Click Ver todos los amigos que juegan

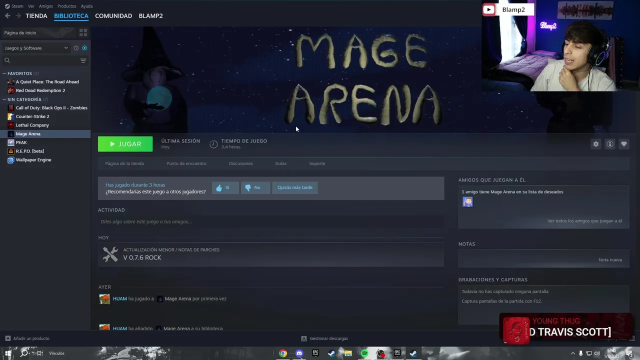(x=584, y=221)
